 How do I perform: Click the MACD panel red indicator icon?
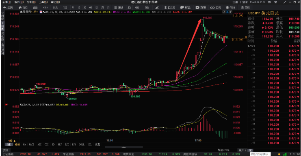(x=7, y=105)
